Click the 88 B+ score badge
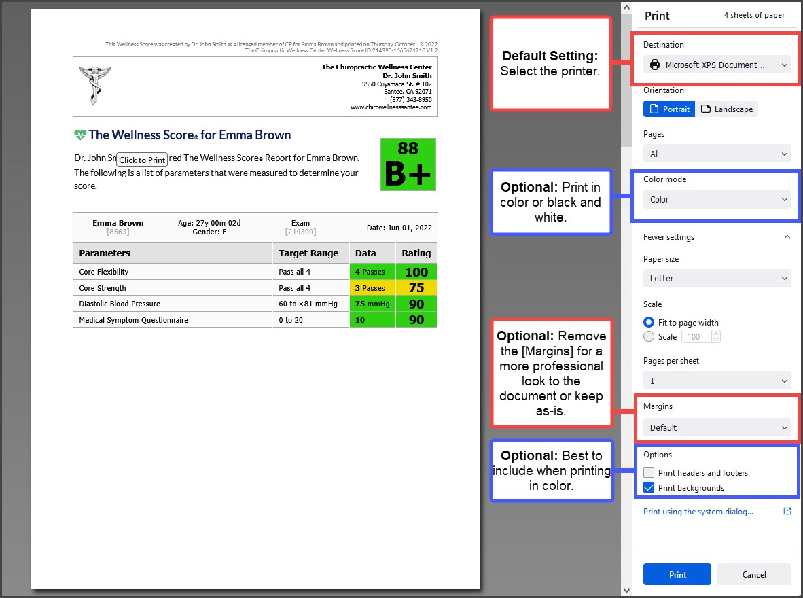The width and height of the screenshot is (803, 598). (408, 164)
